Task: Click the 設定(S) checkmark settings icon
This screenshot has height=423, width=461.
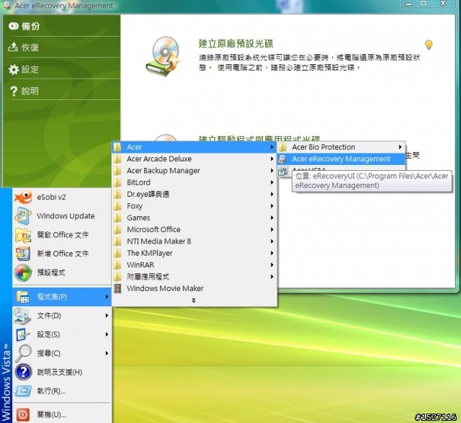Action: point(23,334)
